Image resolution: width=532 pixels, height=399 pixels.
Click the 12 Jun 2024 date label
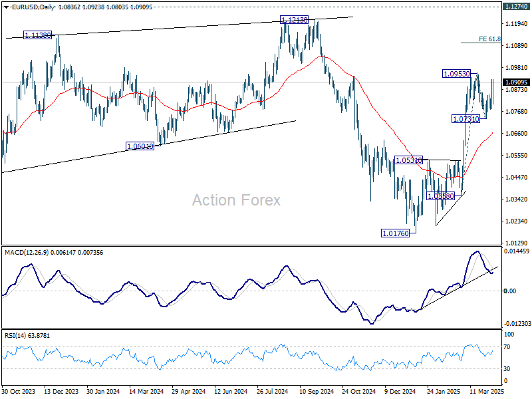point(231,391)
